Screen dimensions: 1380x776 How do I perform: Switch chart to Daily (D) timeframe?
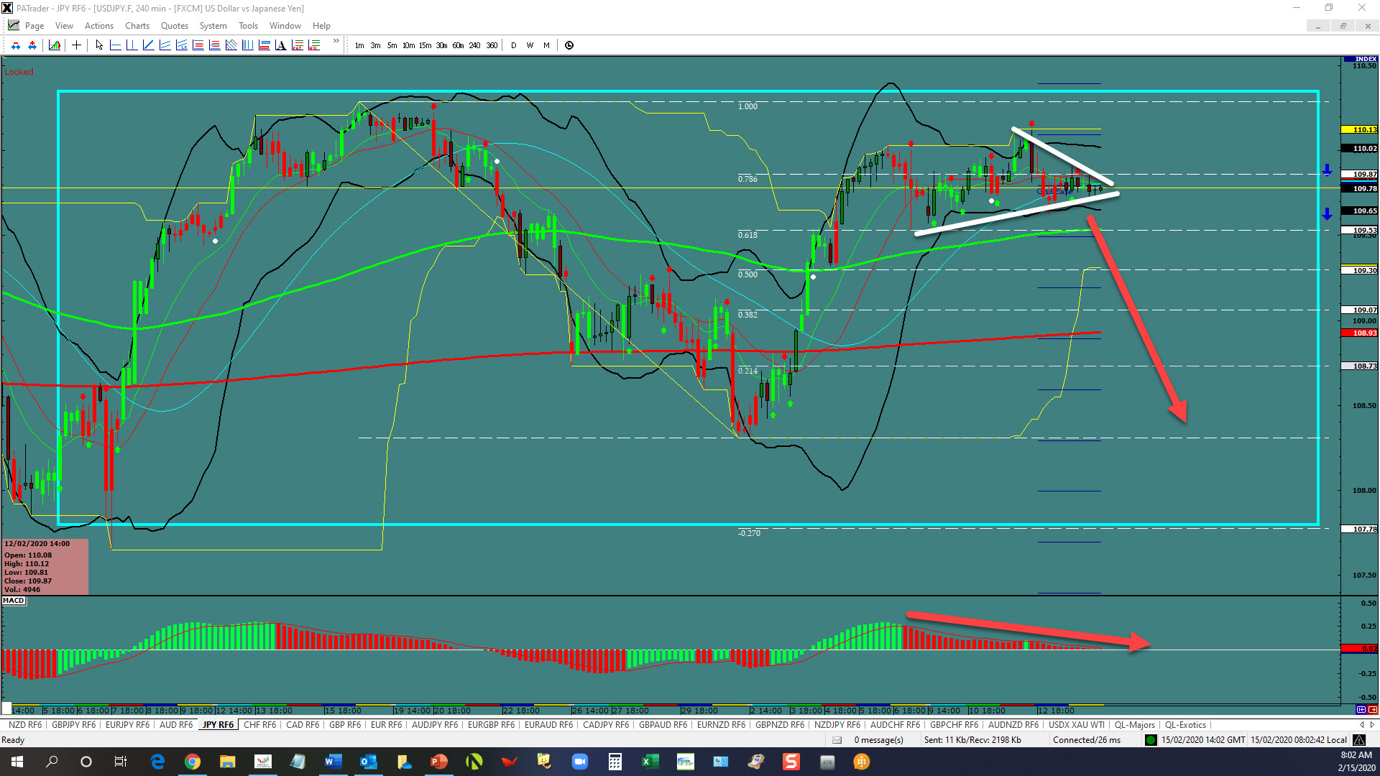[x=513, y=45]
